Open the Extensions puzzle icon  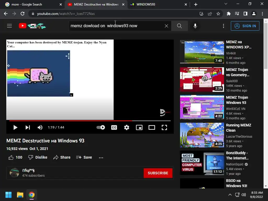coord(228,14)
